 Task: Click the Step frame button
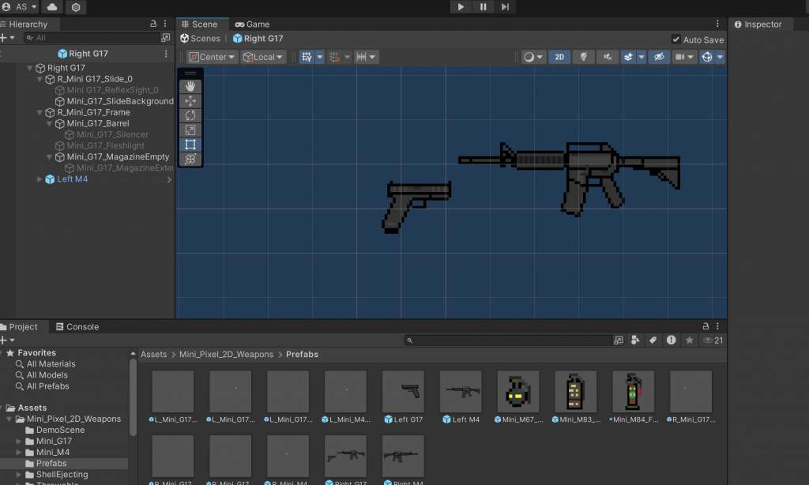pos(505,6)
